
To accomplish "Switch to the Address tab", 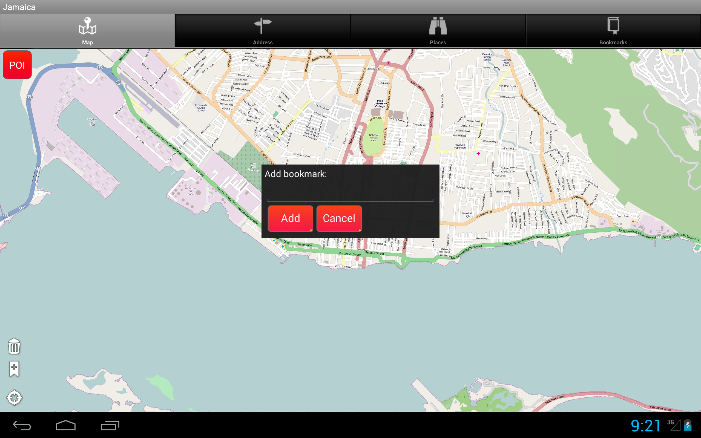I will tap(263, 30).
